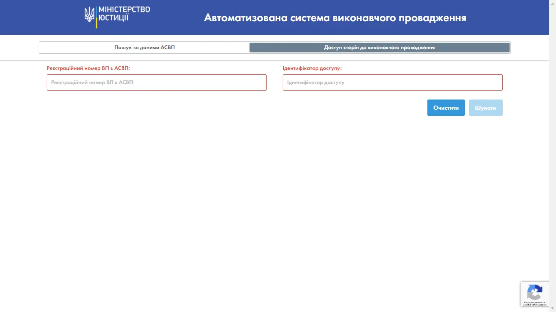Click the Ідентифікатор доступу input field
The height and width of the screenshot is (312, 556).
click(392, 82)
